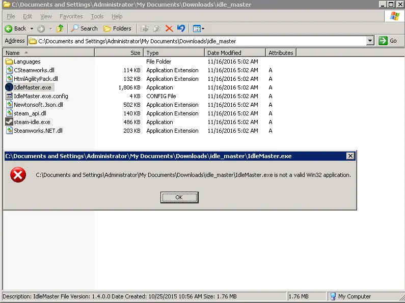
Task: Maximize the Explorer window
Action: coord(391,4)
